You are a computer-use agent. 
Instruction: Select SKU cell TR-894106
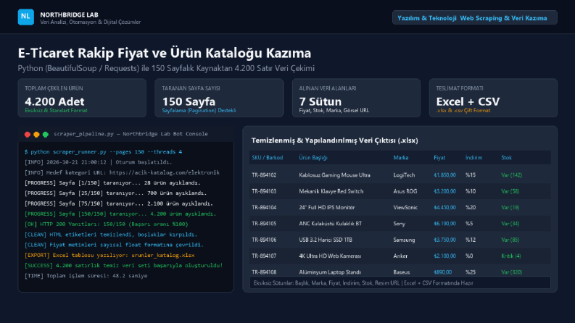click(x=264, y=240)
